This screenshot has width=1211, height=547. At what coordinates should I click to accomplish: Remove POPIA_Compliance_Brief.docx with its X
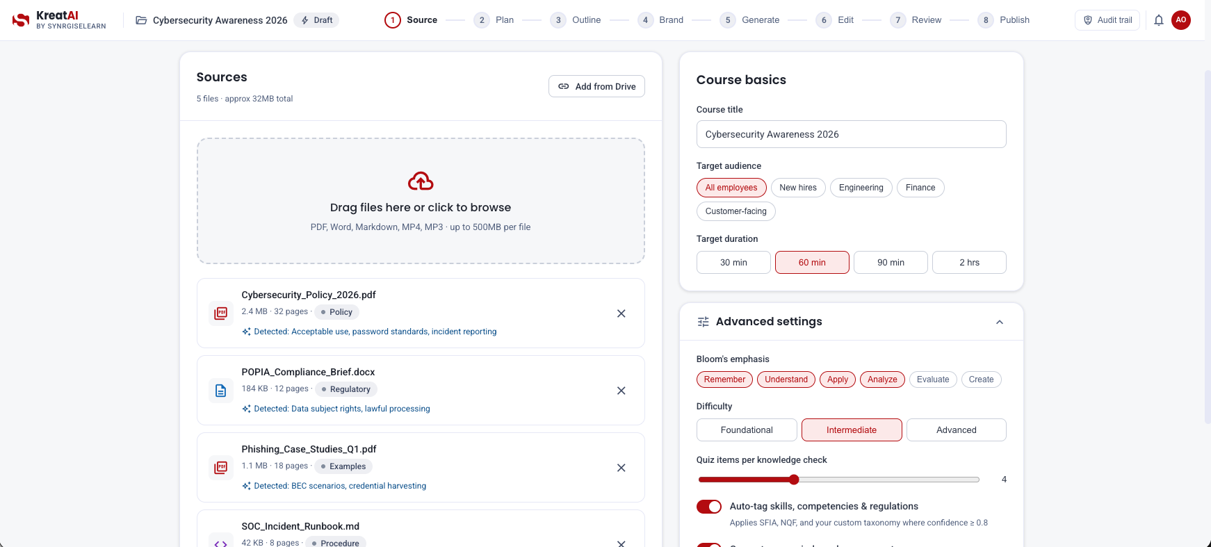[621, 391]
